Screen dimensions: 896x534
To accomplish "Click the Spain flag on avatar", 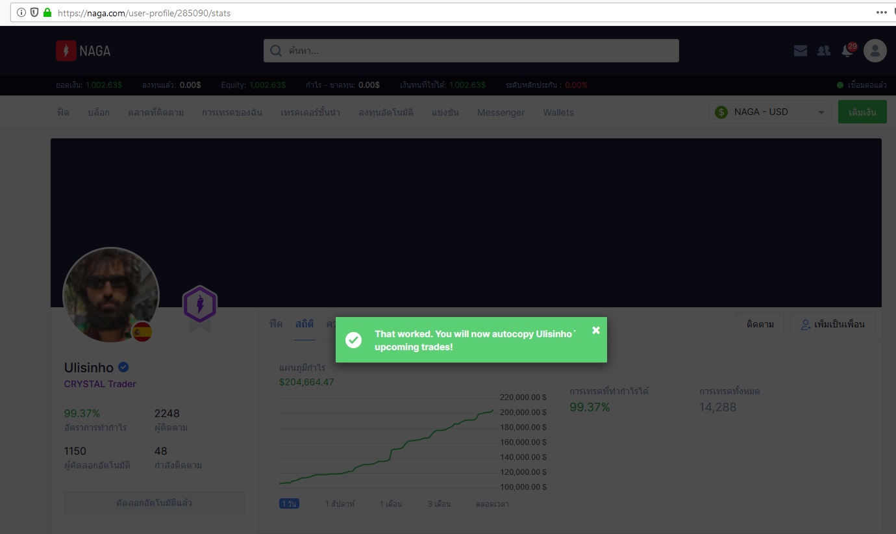I will 142,332.
